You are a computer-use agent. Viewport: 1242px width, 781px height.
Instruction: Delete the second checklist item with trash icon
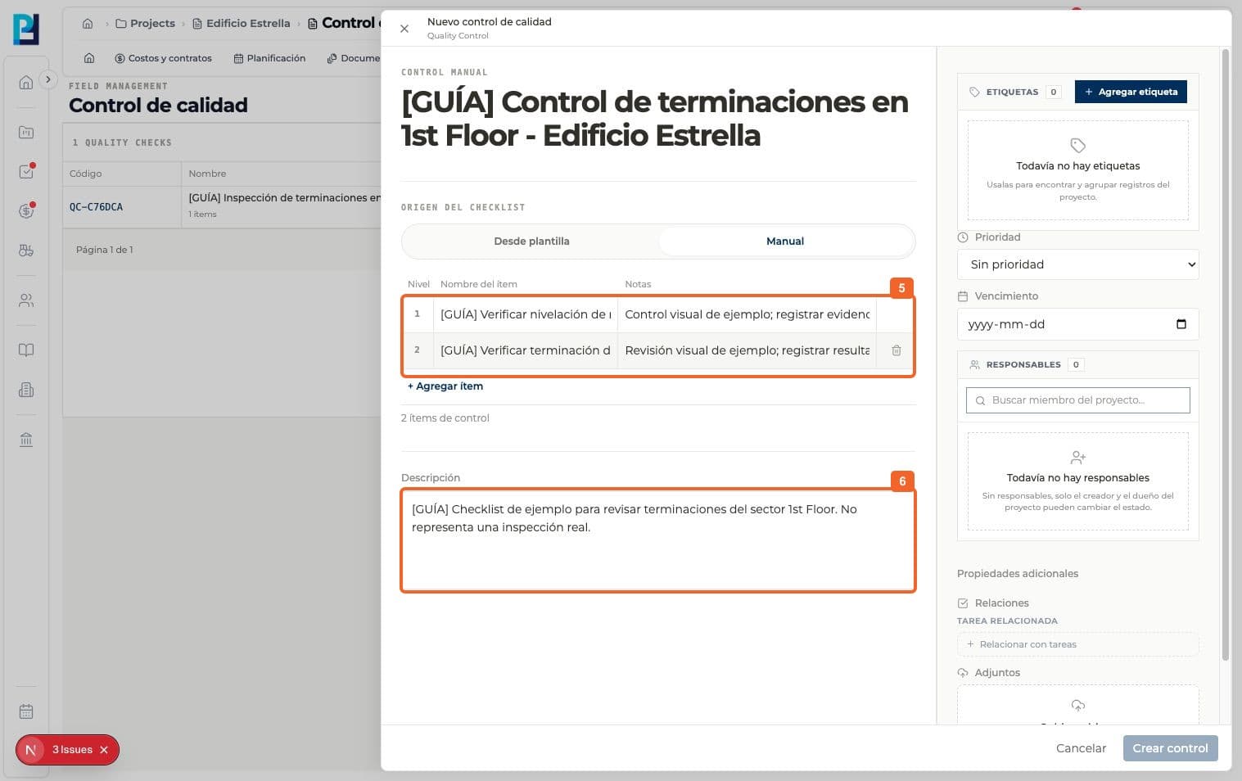tap(896, 350)
